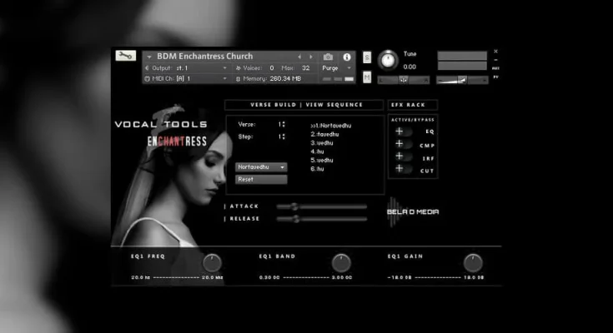Open the wrench edit-mode icon
The width and height of the screenshot is (613, 333).
point(127,57)
